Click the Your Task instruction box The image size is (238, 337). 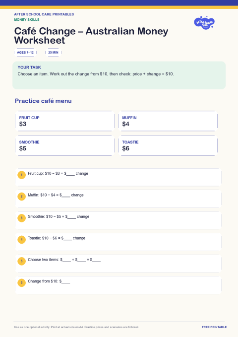coord(119,75)
